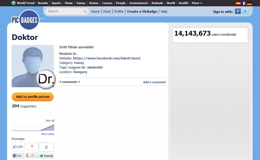The width and height of the screenshot is (260, 160).
Task: Click the World Trend globe icon
Action: click(14, 3)
